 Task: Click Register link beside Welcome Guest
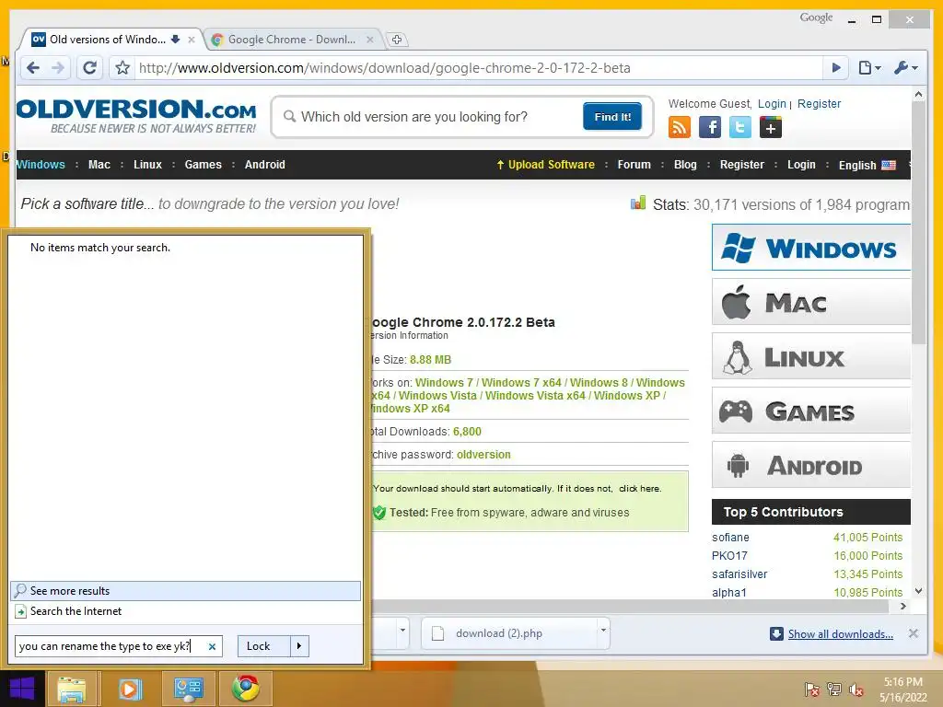pos(819,103)
